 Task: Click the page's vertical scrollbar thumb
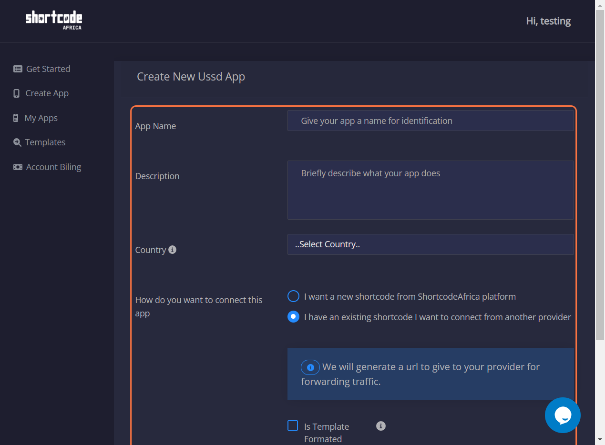pos(600,174)
